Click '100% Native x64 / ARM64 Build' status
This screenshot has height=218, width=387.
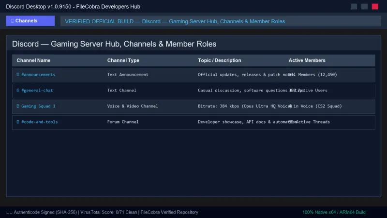click(334, 212)
